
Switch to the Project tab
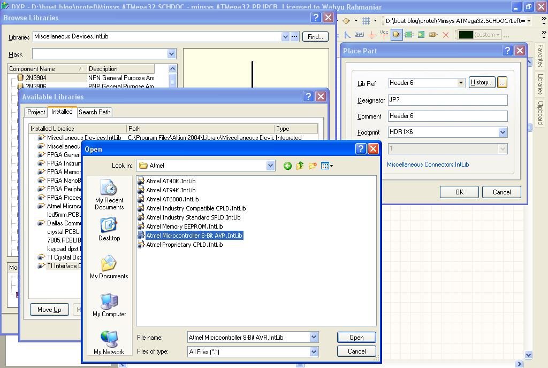pos(36,112)
